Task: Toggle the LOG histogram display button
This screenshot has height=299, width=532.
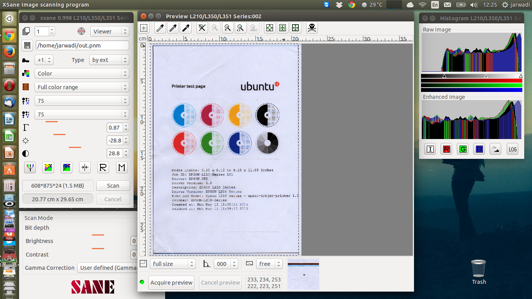Action: [512, 149]
